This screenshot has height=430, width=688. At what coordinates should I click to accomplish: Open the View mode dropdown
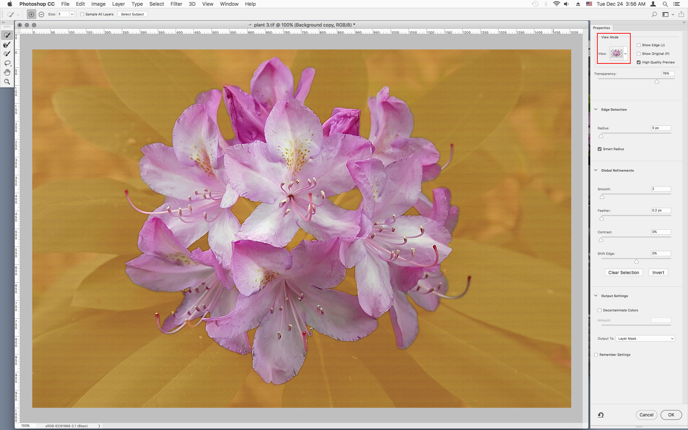626,53
